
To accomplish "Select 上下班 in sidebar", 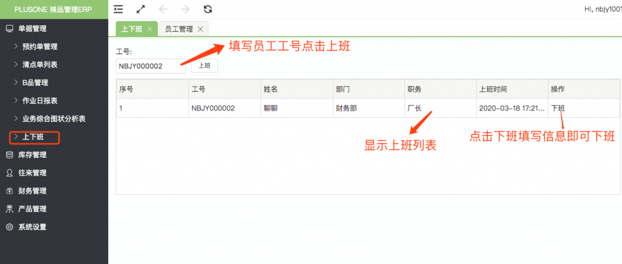I will tap(33, 138).
